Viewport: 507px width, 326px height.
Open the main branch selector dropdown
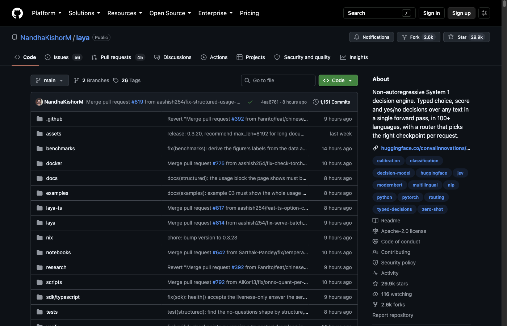point(50,80)
